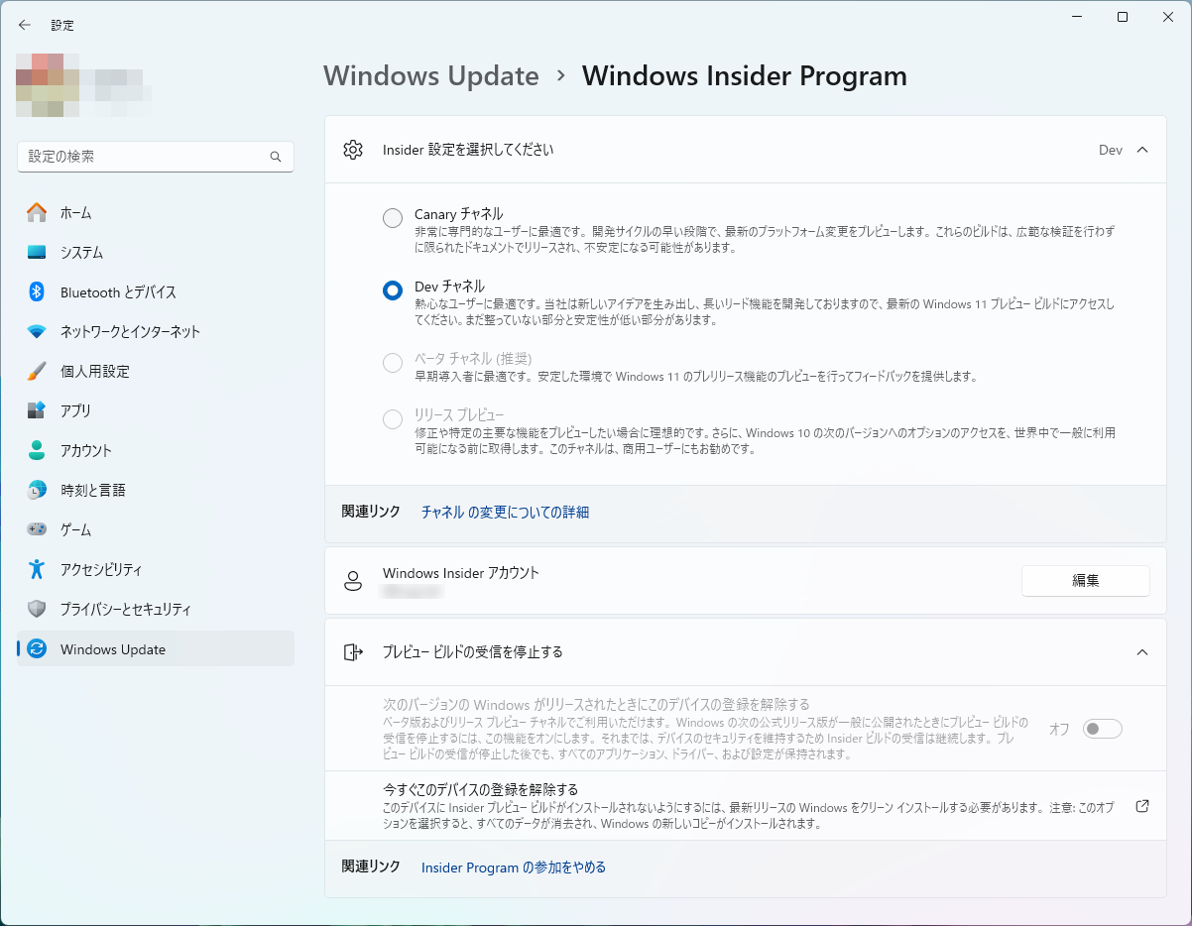Select the Canary チャネル radio button
This screenshot has width=1192, height=926.
(392, 218)
